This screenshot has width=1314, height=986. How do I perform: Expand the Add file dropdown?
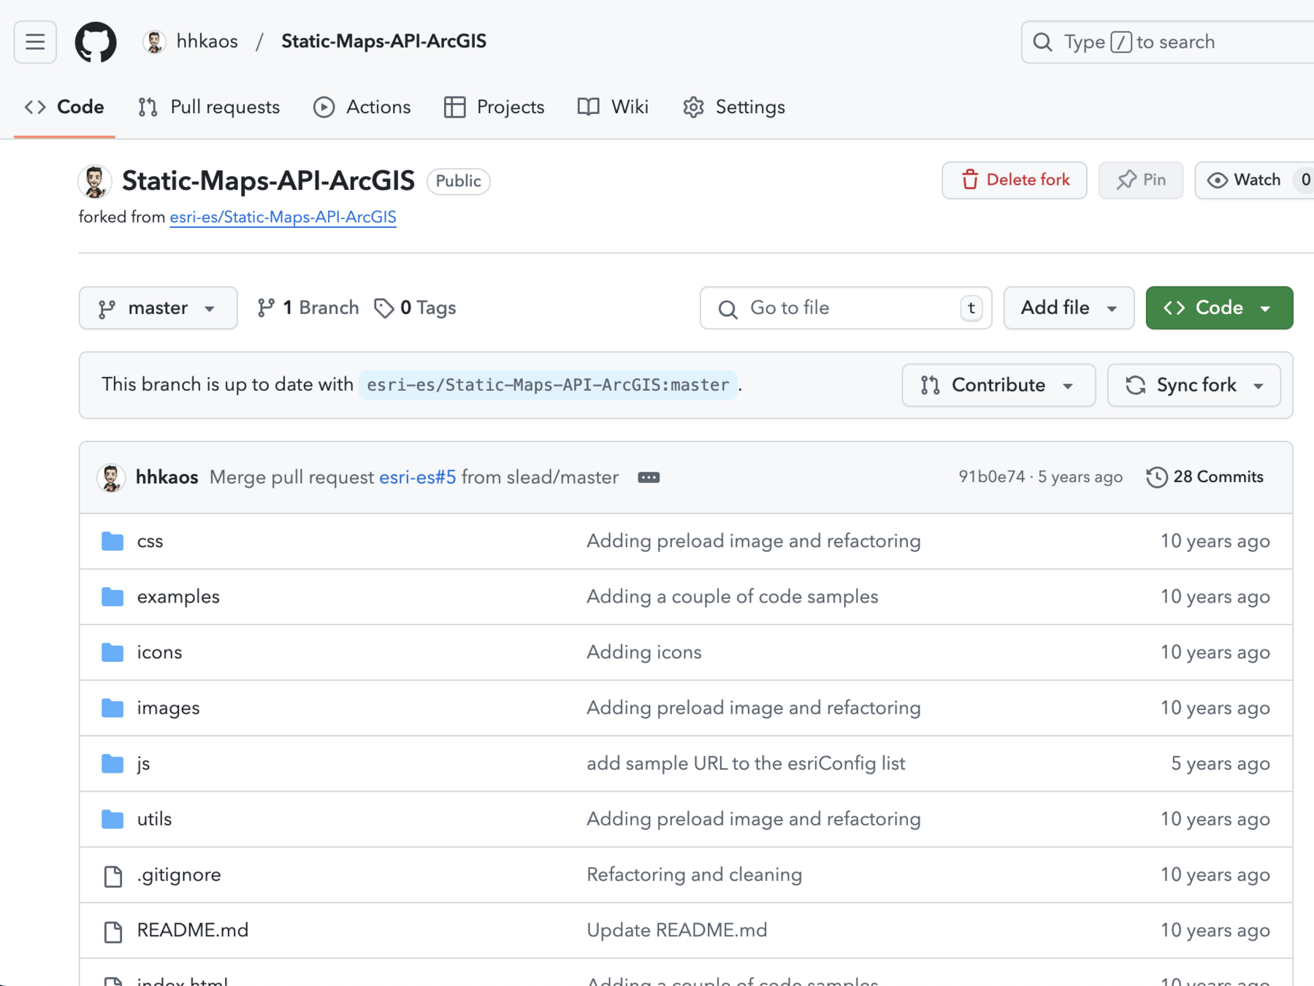click(1069, 308)
